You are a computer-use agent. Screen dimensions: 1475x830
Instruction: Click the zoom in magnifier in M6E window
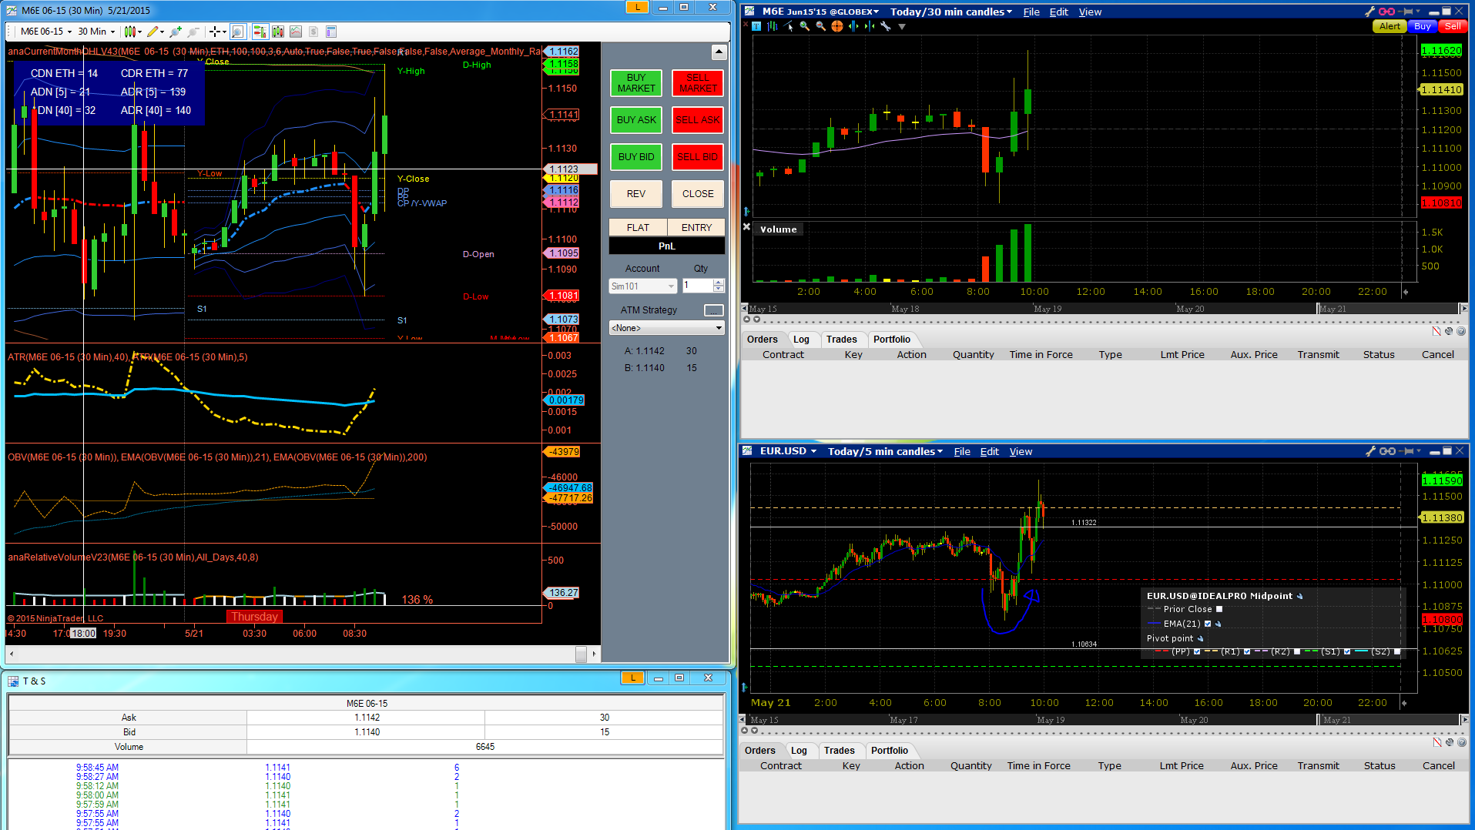(805, 26)
